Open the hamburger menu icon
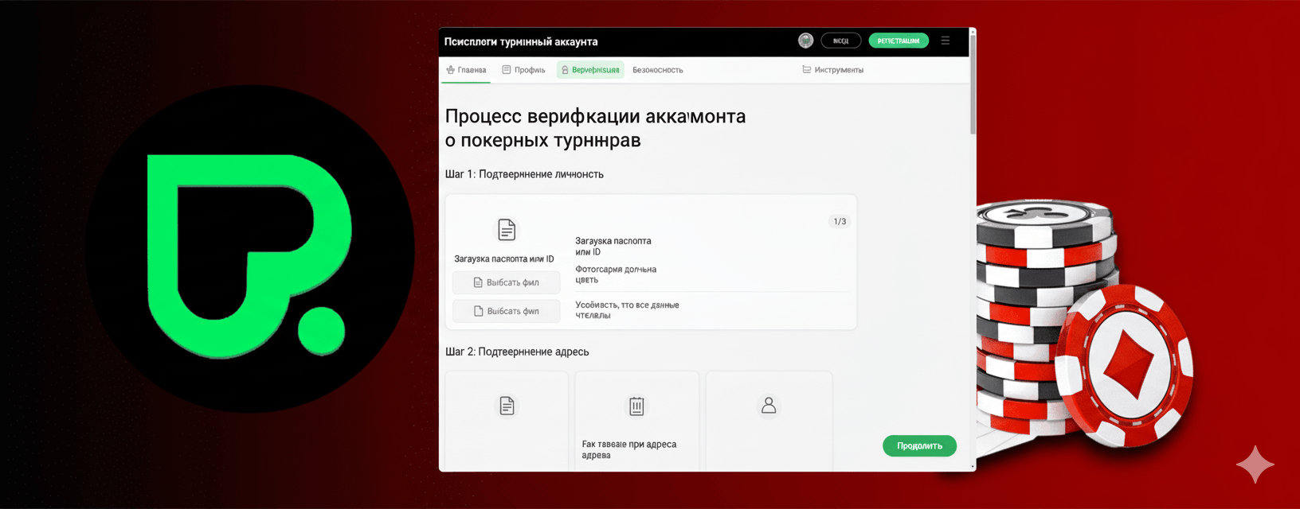 [x=946, y=41]
